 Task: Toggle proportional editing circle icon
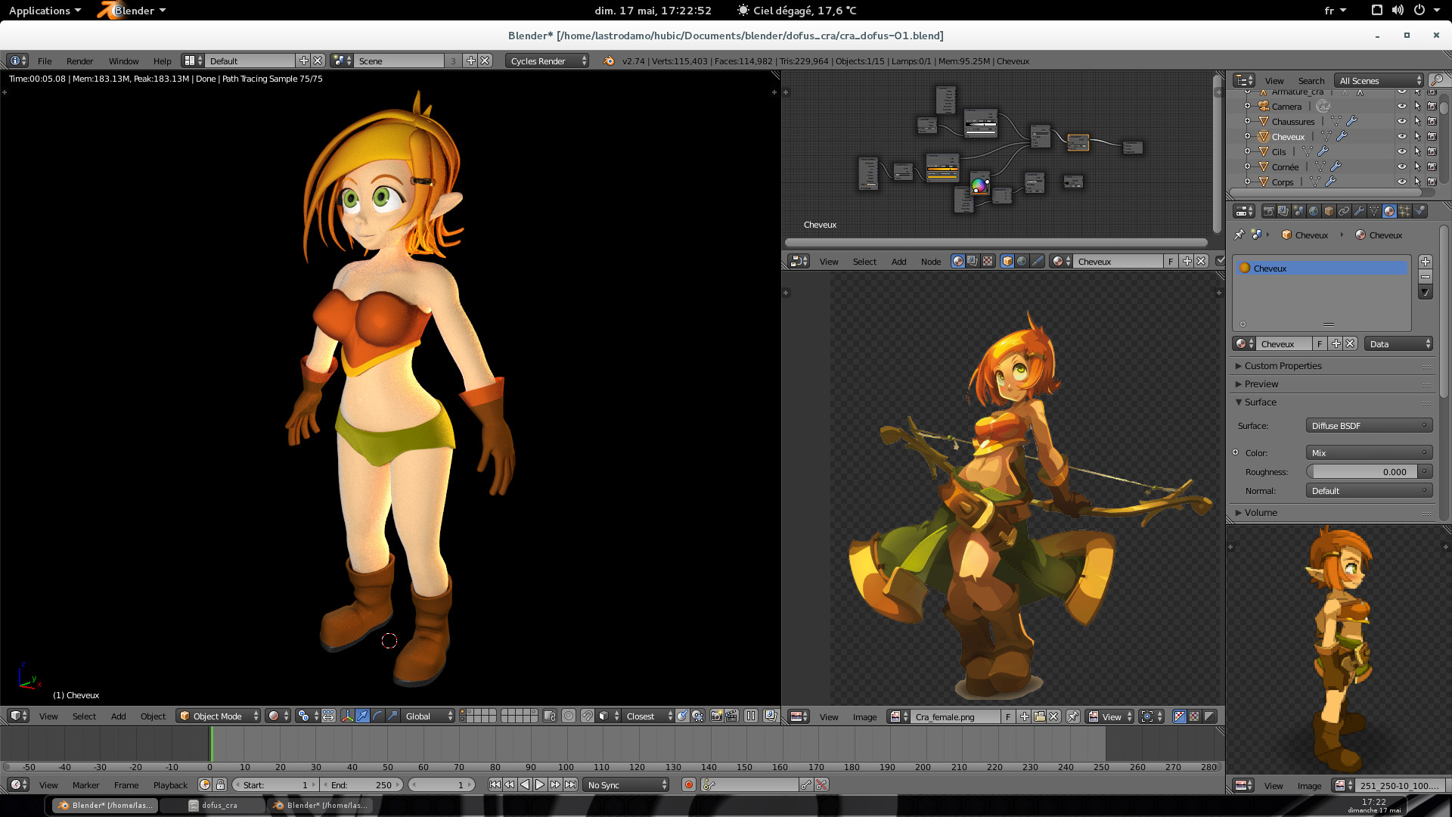coord(568,716)
